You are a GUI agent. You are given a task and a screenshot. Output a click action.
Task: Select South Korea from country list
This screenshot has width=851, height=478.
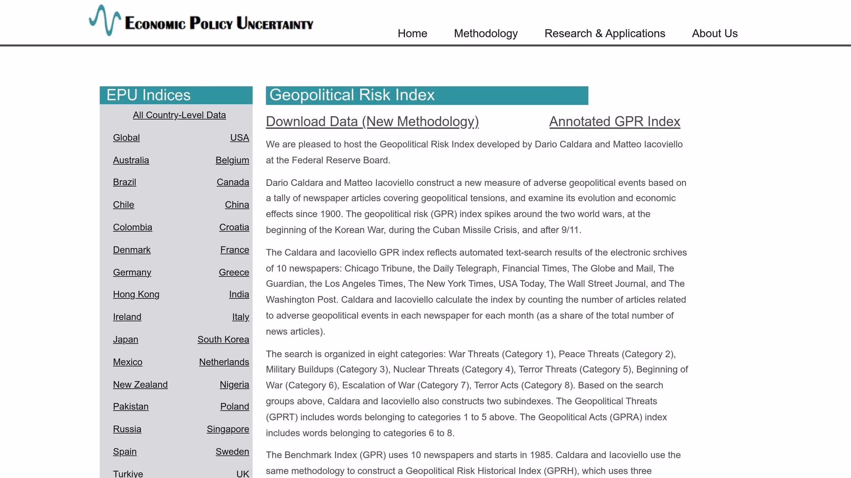coord(223,339)
